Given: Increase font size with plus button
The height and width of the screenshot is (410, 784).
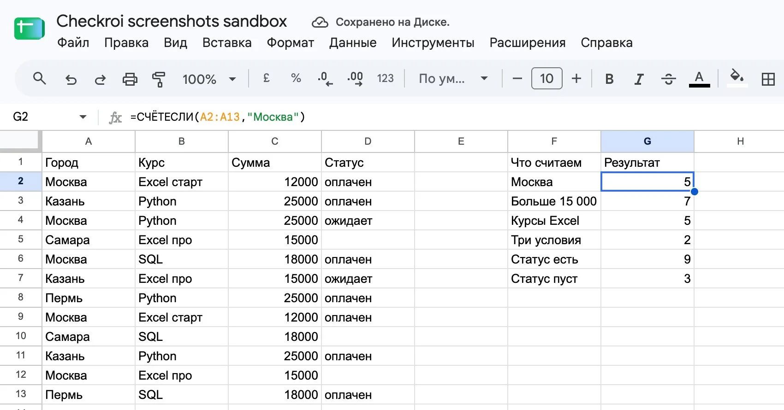Looking at the screenshot, I should click(x=576, y=79).
